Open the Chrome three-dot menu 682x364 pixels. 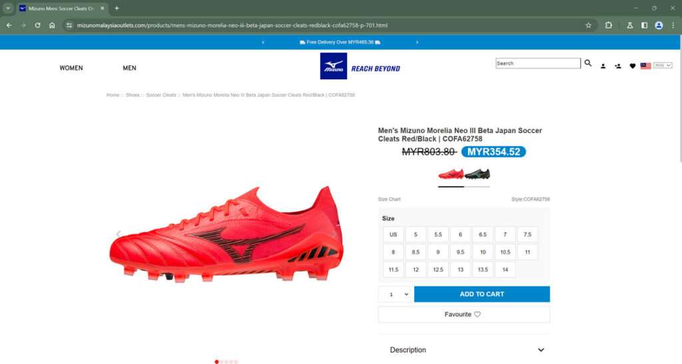tap(673, 25)
